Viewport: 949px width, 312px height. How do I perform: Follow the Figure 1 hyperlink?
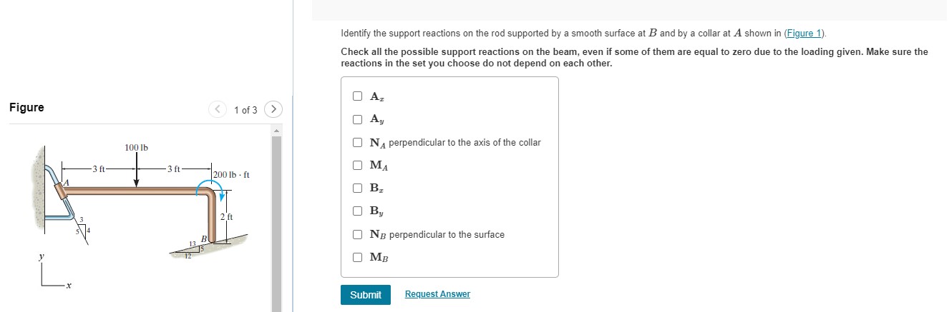point(804,34)
